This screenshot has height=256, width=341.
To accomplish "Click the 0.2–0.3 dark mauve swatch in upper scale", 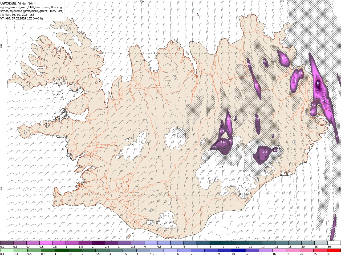I will 7,243.
